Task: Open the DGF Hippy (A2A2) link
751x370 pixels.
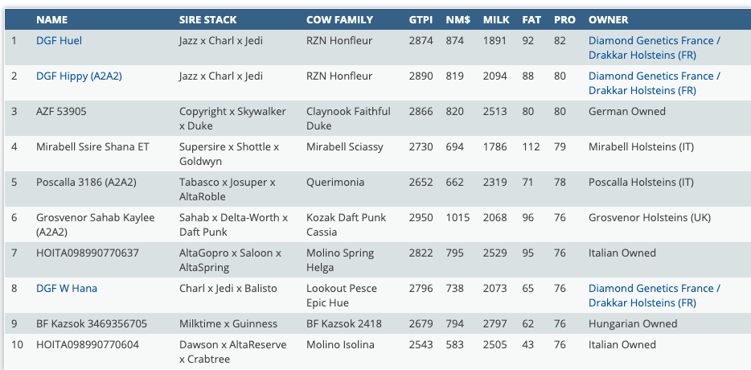Action: coord(79,76)
